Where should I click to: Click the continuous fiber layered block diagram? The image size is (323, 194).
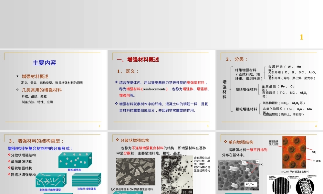[86, 179]
